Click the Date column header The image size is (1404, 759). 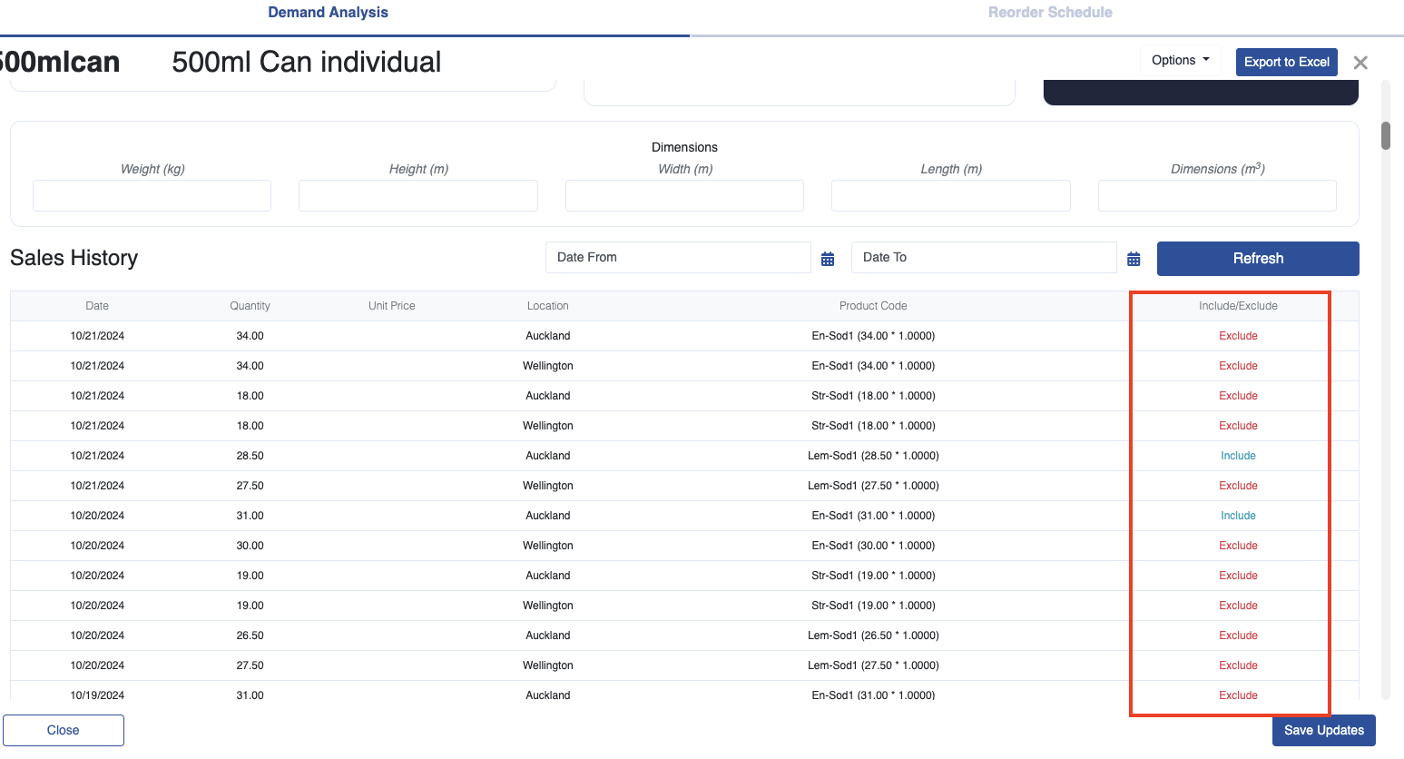[97, 306]
